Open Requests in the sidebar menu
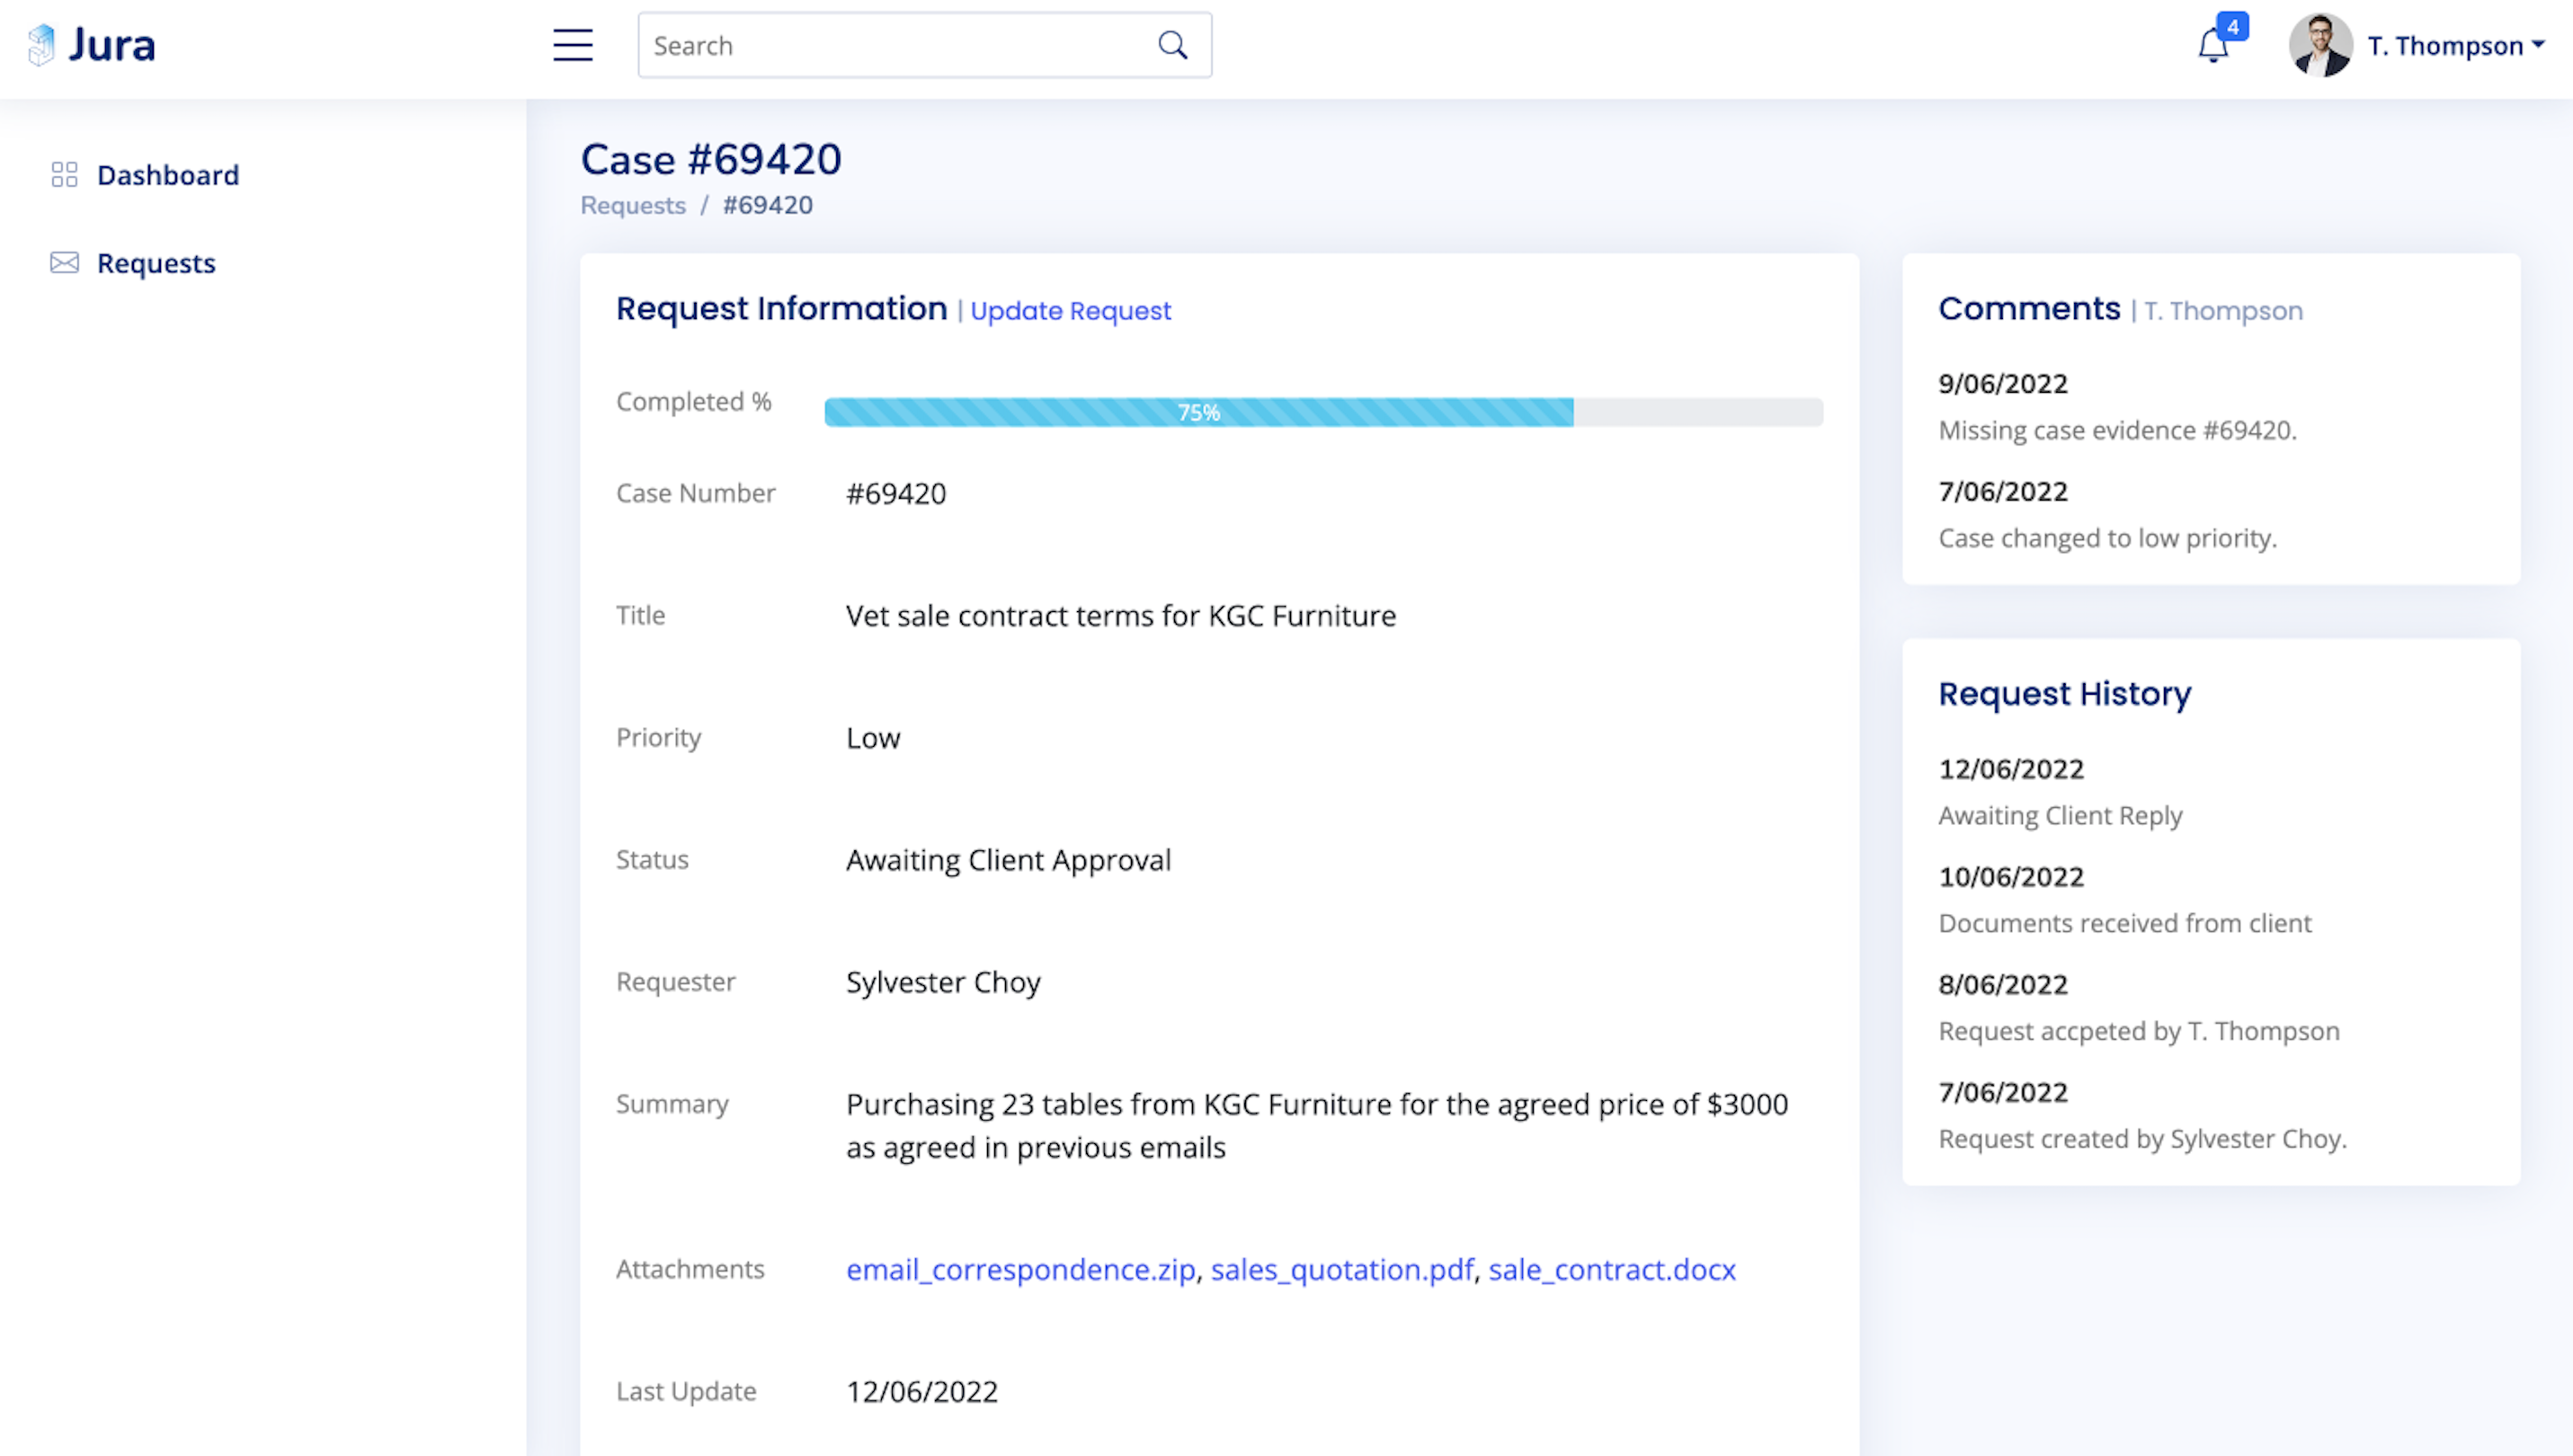Screen dimensions: 2573x1456 coord(156,263)
